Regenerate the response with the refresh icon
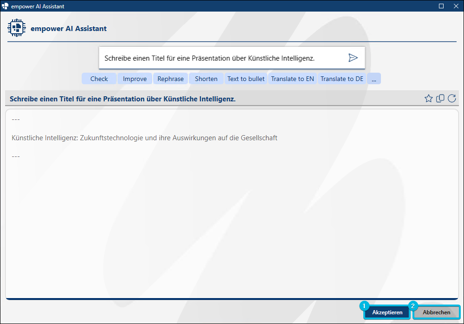The width and height of the screenshot is (464, 324). (x=451, y=99)
